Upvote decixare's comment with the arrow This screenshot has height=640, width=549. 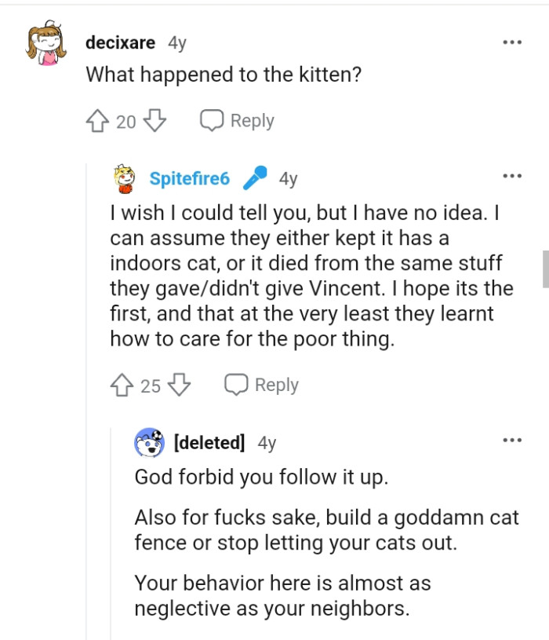click(96, 120)
